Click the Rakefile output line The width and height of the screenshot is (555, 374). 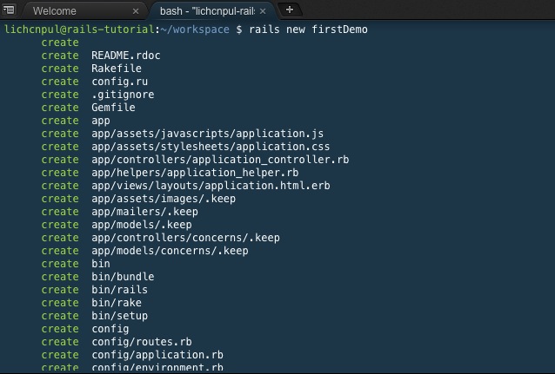click(x=117, y=69)
